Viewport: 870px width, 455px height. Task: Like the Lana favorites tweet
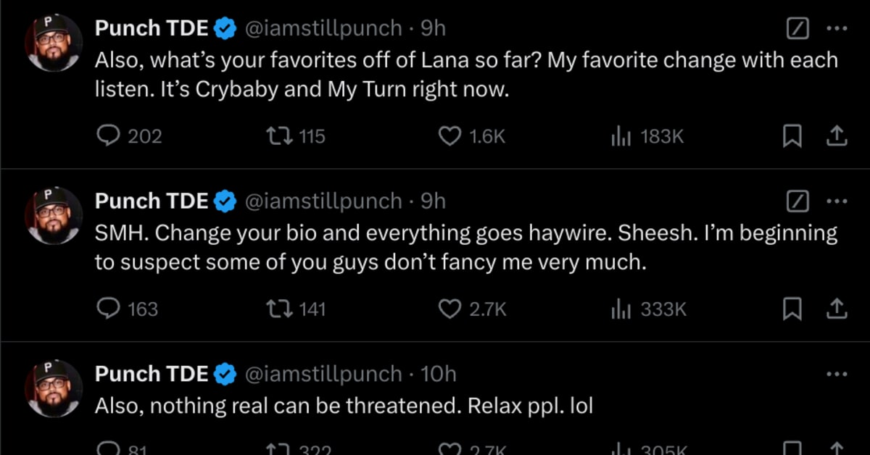pos(449,135)
